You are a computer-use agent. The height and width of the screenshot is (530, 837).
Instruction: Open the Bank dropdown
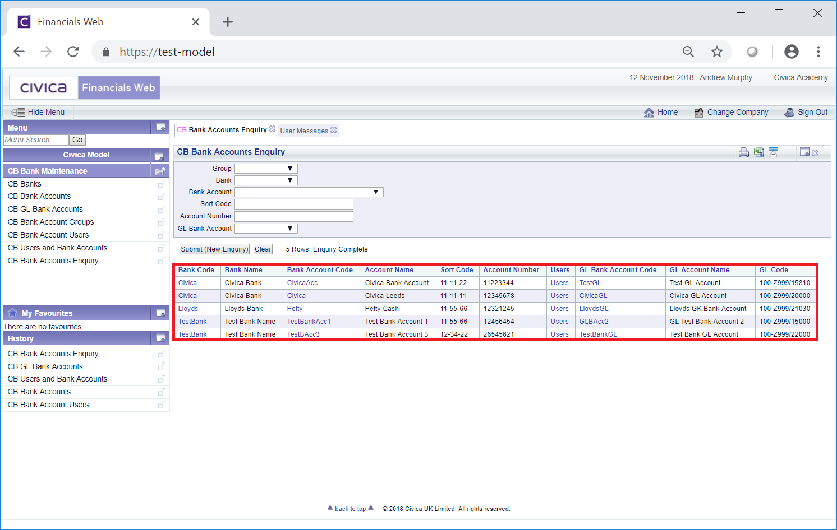266,180
